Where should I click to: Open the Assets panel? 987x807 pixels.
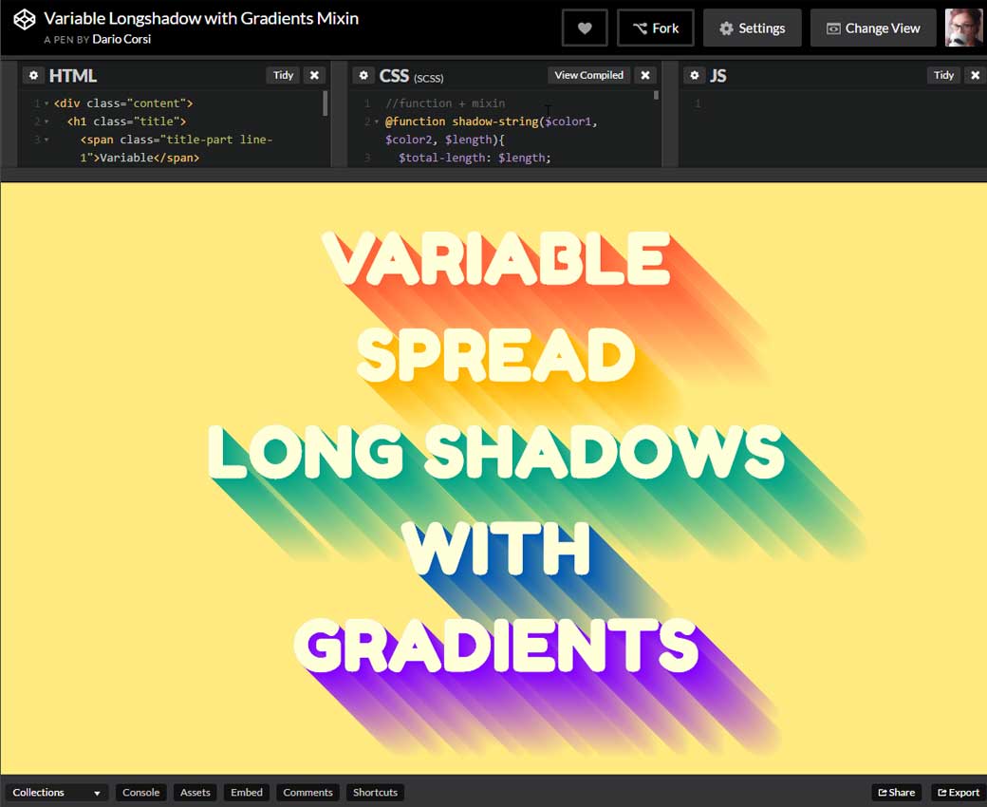pos(196,793)
